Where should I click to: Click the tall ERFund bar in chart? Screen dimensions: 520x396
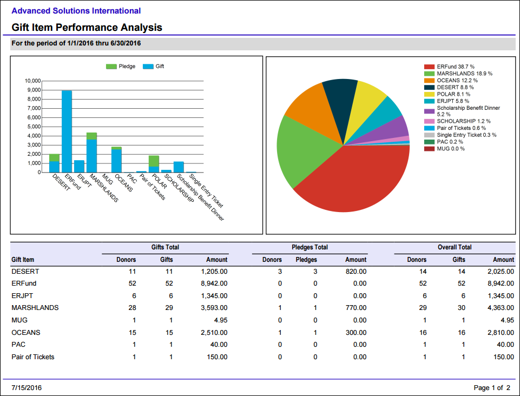(67, 131)
